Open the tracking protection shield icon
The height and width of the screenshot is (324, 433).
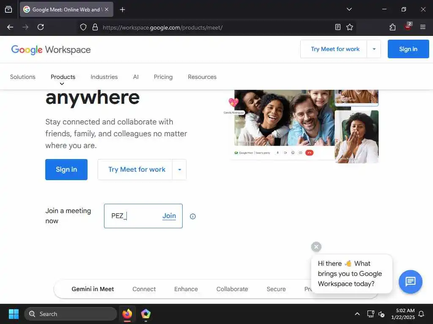pos(83,27)
